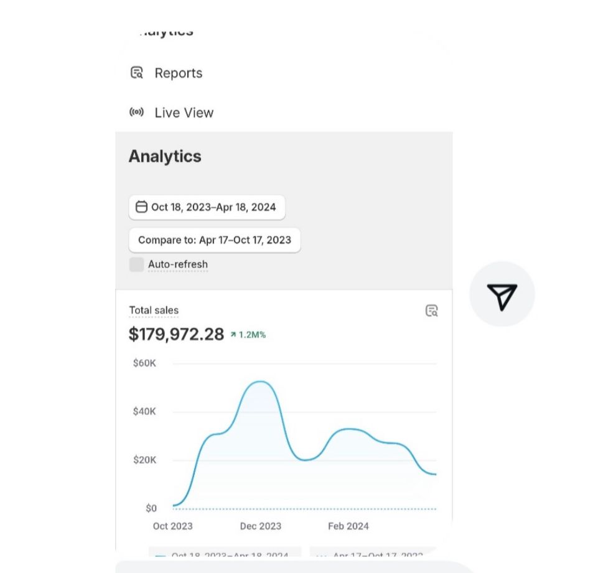The height and width of the screenshot is (573, 598).
Task: Select the Reports menu item
Action: (x=178, y=73)
